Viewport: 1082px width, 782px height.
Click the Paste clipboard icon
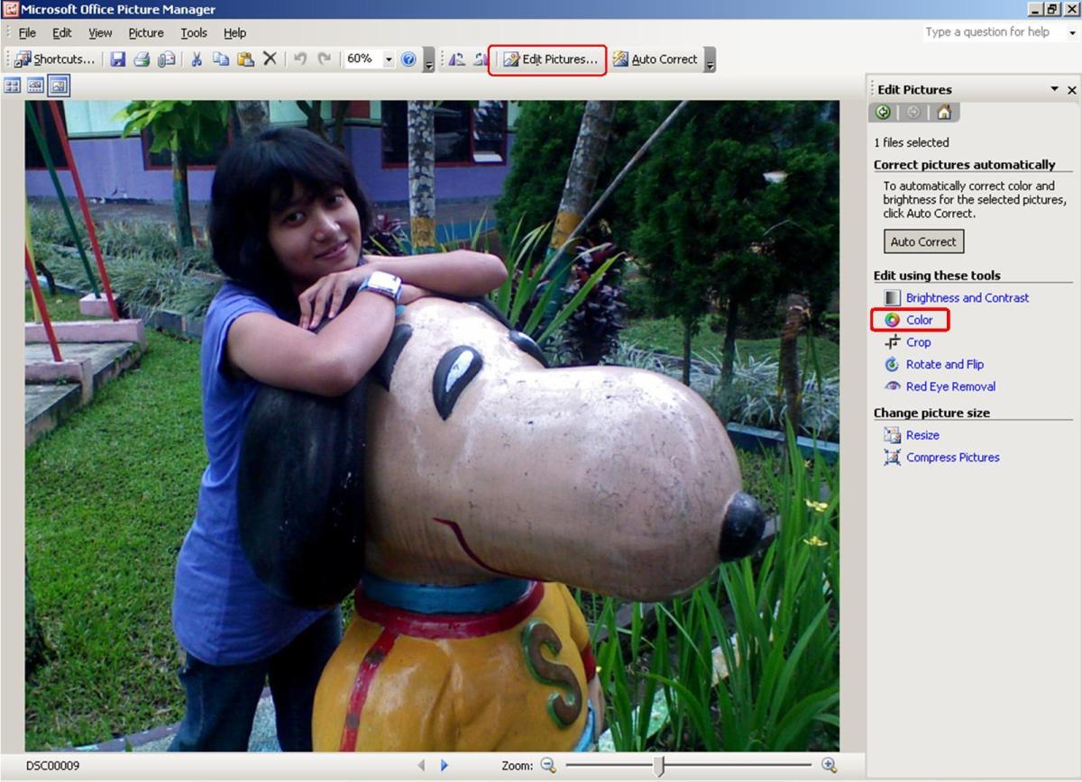245,59
